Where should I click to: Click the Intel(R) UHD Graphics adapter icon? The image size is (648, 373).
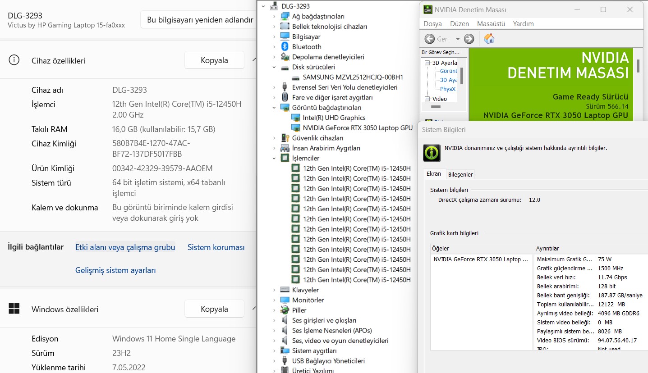pos(295,118)
